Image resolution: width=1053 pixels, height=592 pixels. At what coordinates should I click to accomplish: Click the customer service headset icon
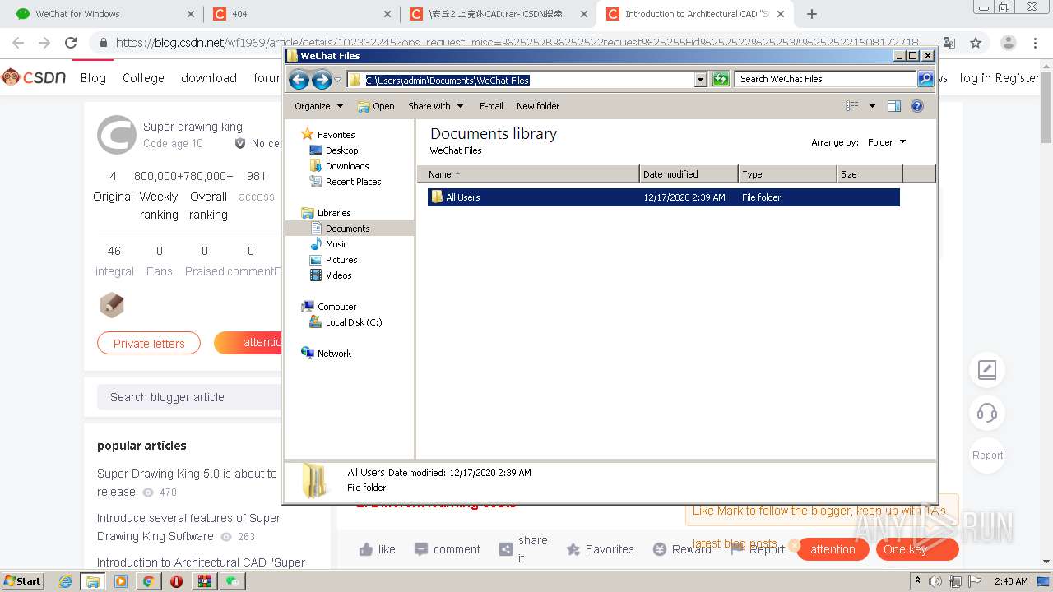[x=987, y=413]
